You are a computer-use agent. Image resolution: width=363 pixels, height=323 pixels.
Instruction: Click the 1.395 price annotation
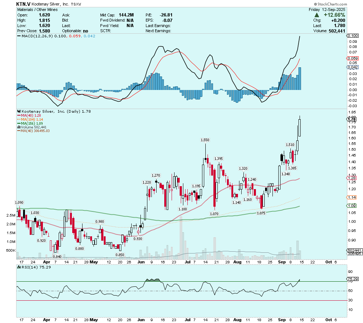(219, 159)
